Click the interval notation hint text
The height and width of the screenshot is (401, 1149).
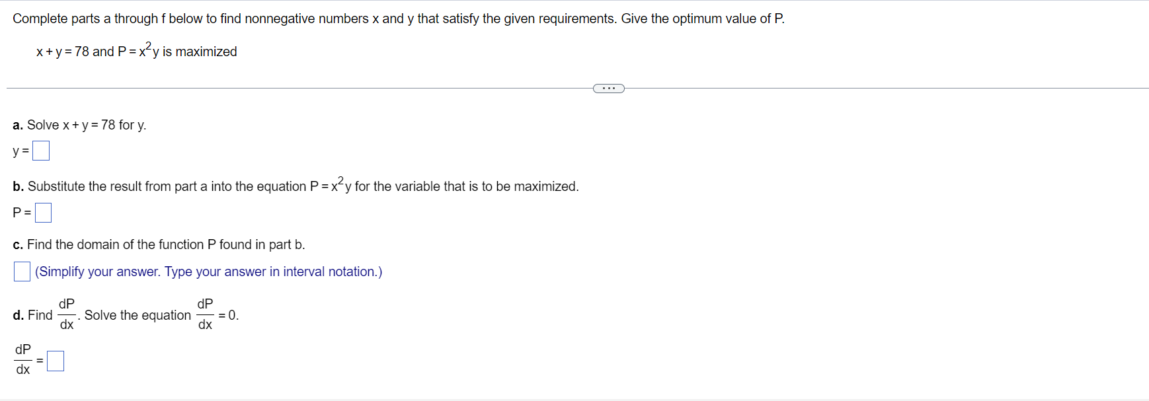(x=209, y=272)
